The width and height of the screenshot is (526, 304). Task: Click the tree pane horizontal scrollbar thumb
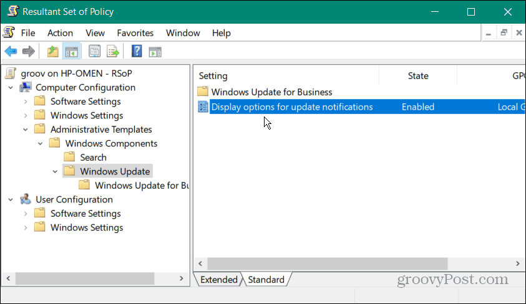click(84, 278)
